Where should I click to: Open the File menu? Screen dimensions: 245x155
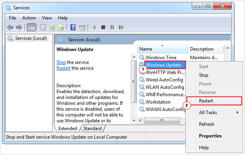click(12, 18)
